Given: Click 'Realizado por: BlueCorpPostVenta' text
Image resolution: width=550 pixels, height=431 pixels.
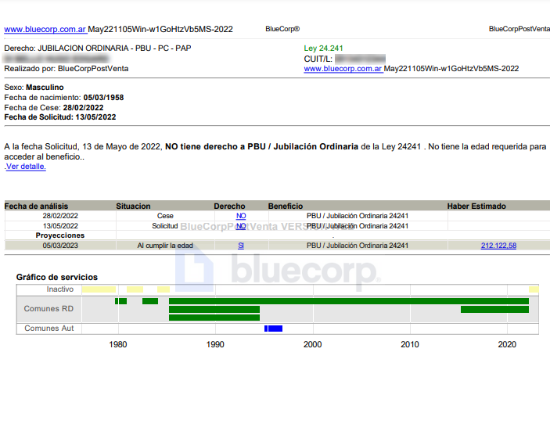Looking at the screenshot, I should tap(67, 68).
